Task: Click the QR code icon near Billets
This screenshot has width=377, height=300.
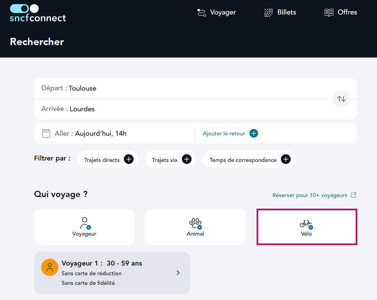Action: (268, 12)
